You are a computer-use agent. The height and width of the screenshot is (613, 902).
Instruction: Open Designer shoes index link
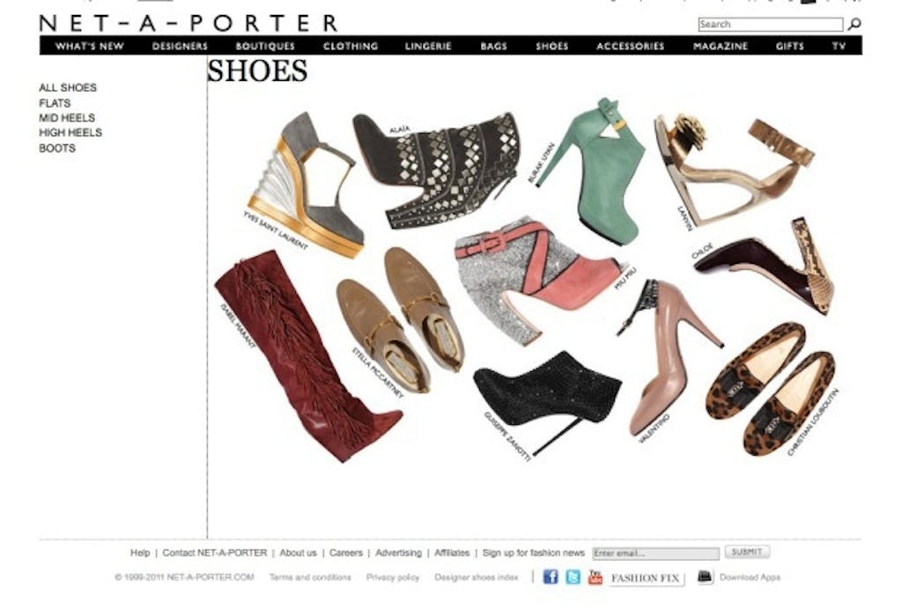click(x=477, y=577)
